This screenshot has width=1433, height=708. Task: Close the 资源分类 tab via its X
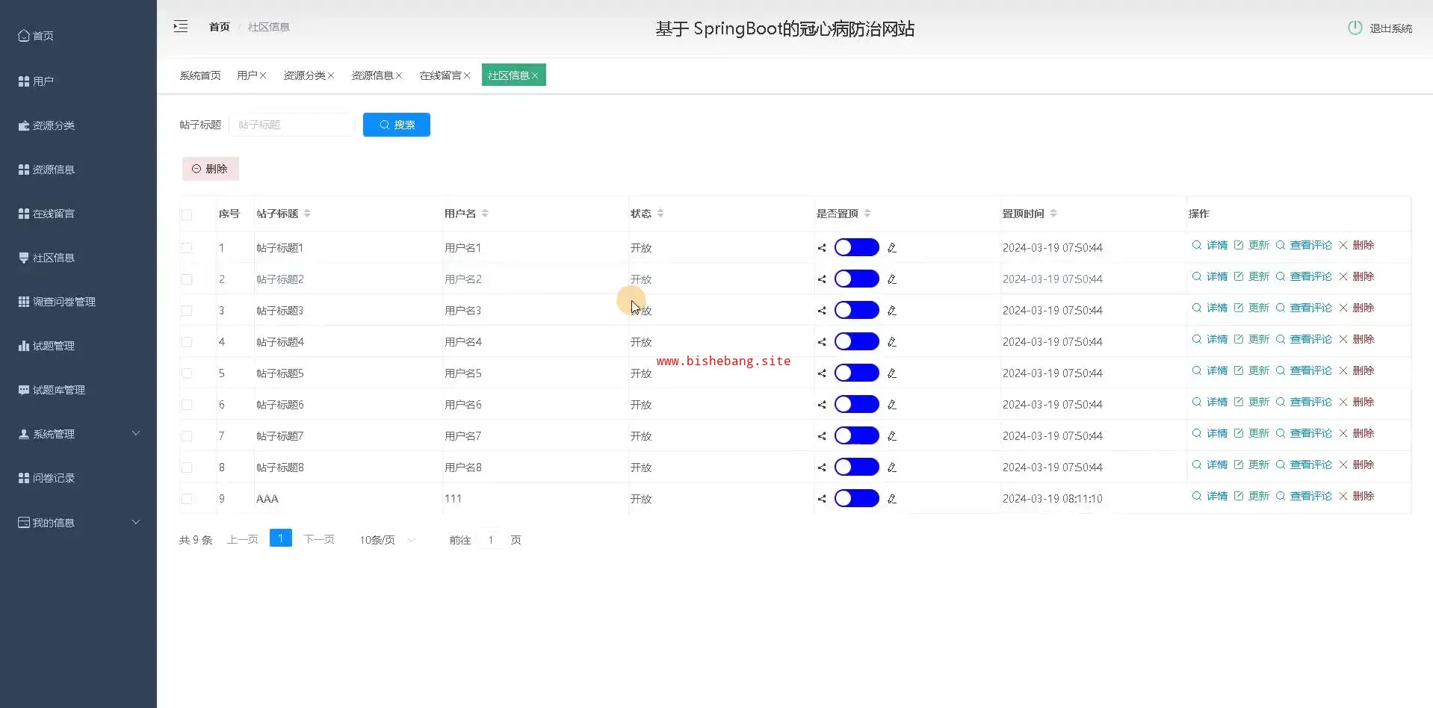[331, 75]
